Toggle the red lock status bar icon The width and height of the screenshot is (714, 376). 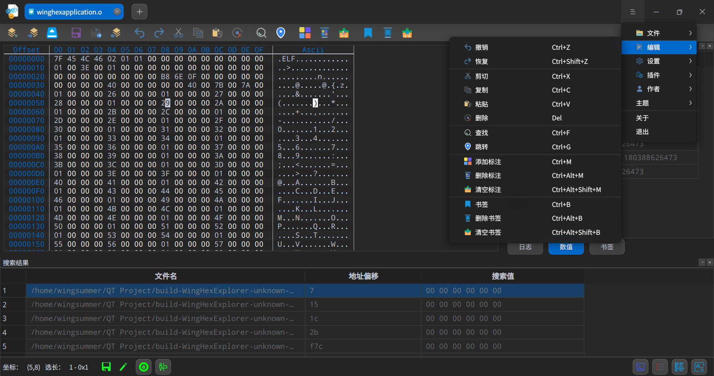tap(143, 367)
